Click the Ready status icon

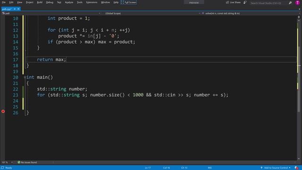point(2,168)
